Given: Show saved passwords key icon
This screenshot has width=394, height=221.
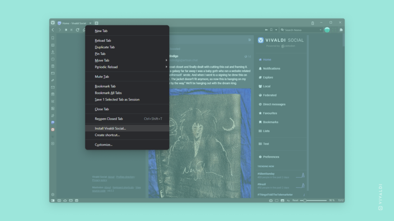Looking at the screenshot, I should coord(266,30).
